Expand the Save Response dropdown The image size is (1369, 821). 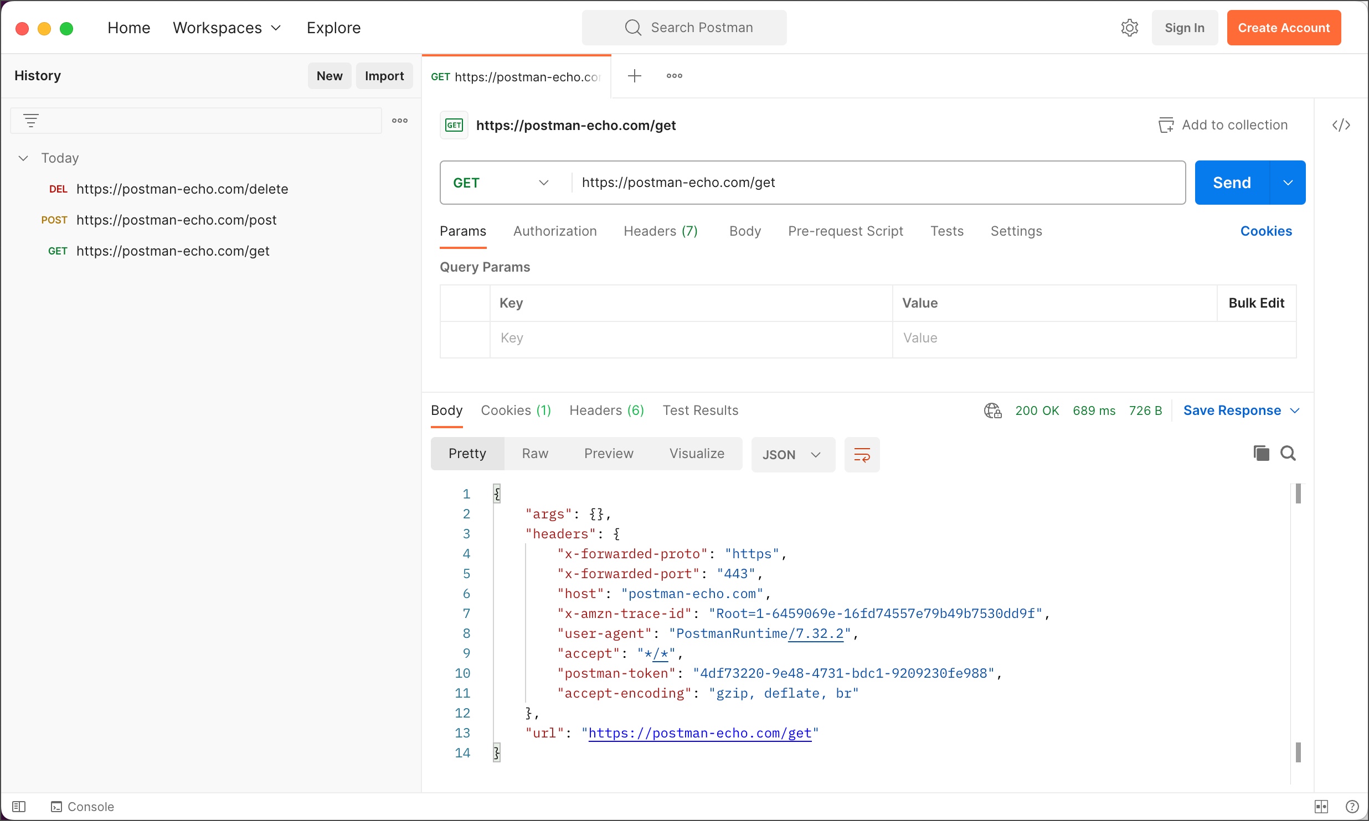point(1295,410)
